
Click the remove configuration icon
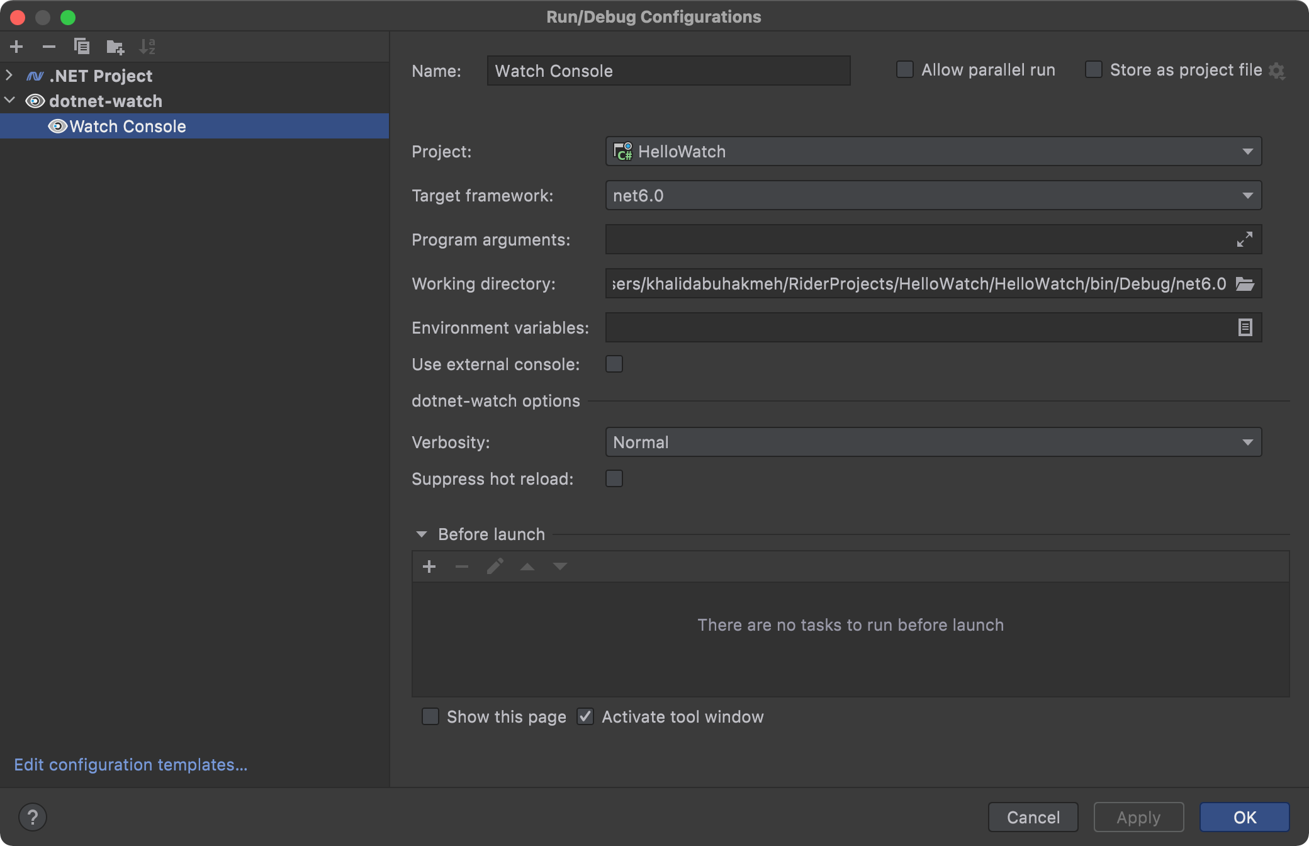point(48,46)
